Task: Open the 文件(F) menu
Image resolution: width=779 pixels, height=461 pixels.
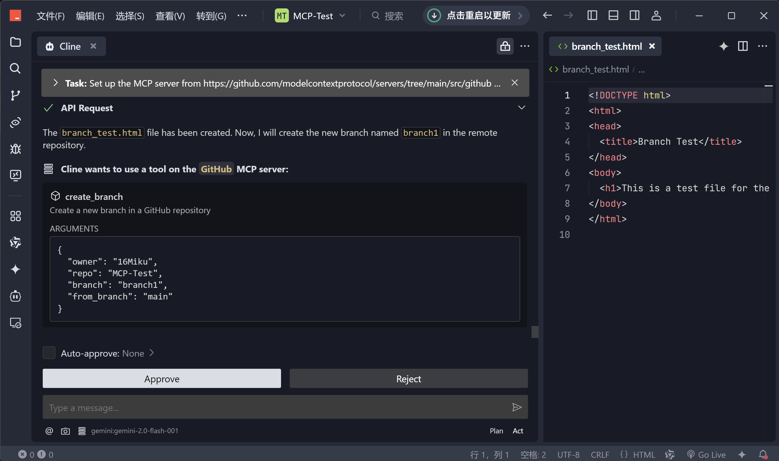Action: pyautogui.click(x=51, y=15)
